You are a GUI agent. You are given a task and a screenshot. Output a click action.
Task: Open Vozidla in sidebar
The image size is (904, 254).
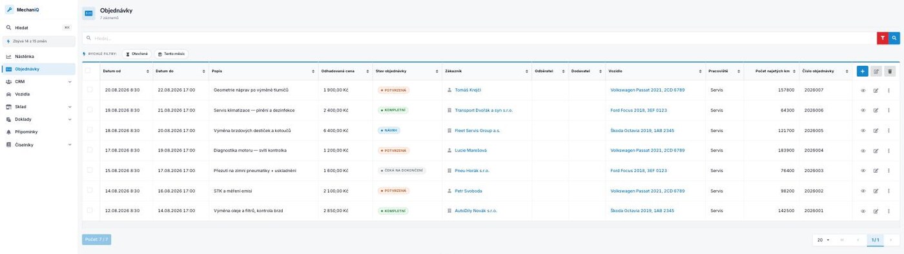[x=39, y=94]
